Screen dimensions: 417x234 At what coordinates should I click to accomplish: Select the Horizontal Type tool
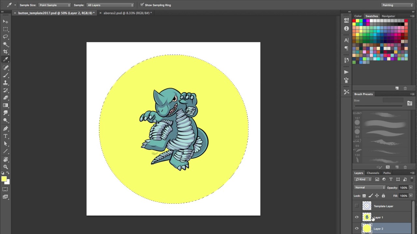pyautogui.click(x=6, y=136)
